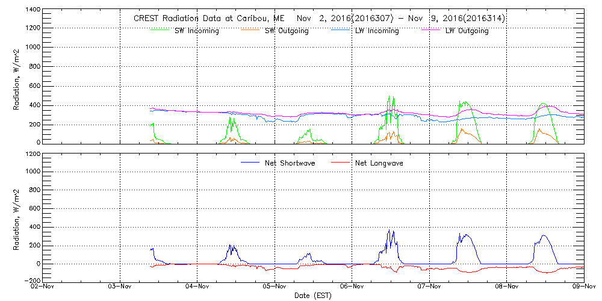This screenshot has height=301, width=602.
Task: Select the SW Incoming legend label
Action: click(x=193, y=31)
